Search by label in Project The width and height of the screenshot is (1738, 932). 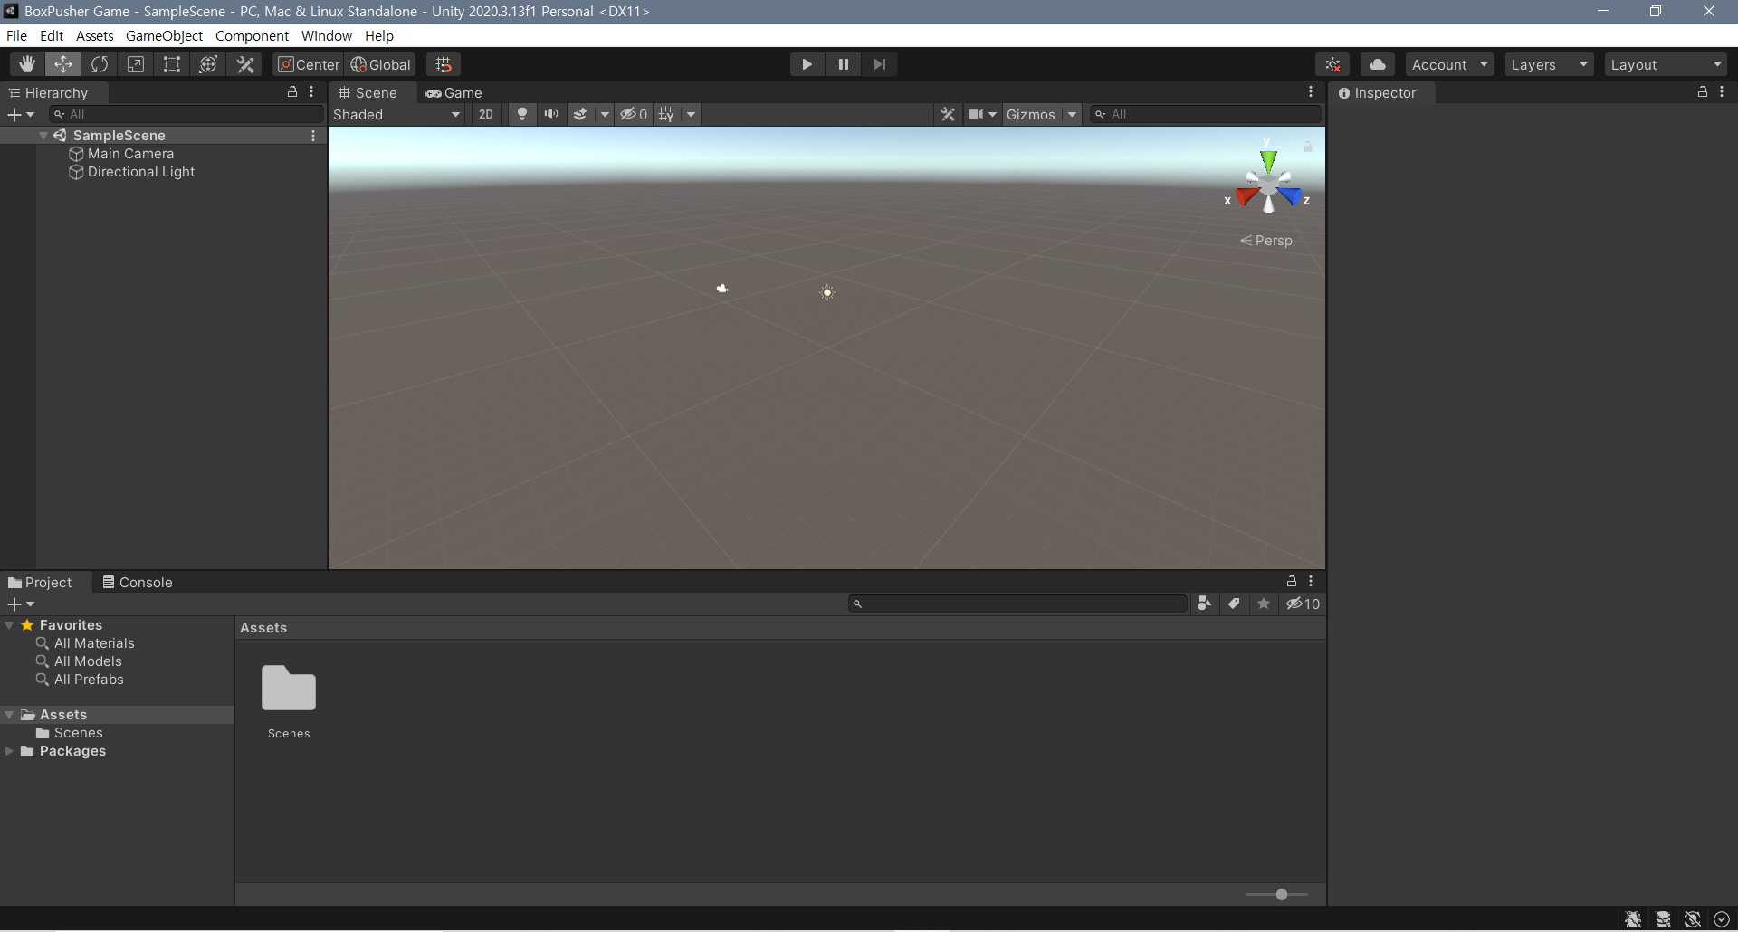(x=1234, y=604)
